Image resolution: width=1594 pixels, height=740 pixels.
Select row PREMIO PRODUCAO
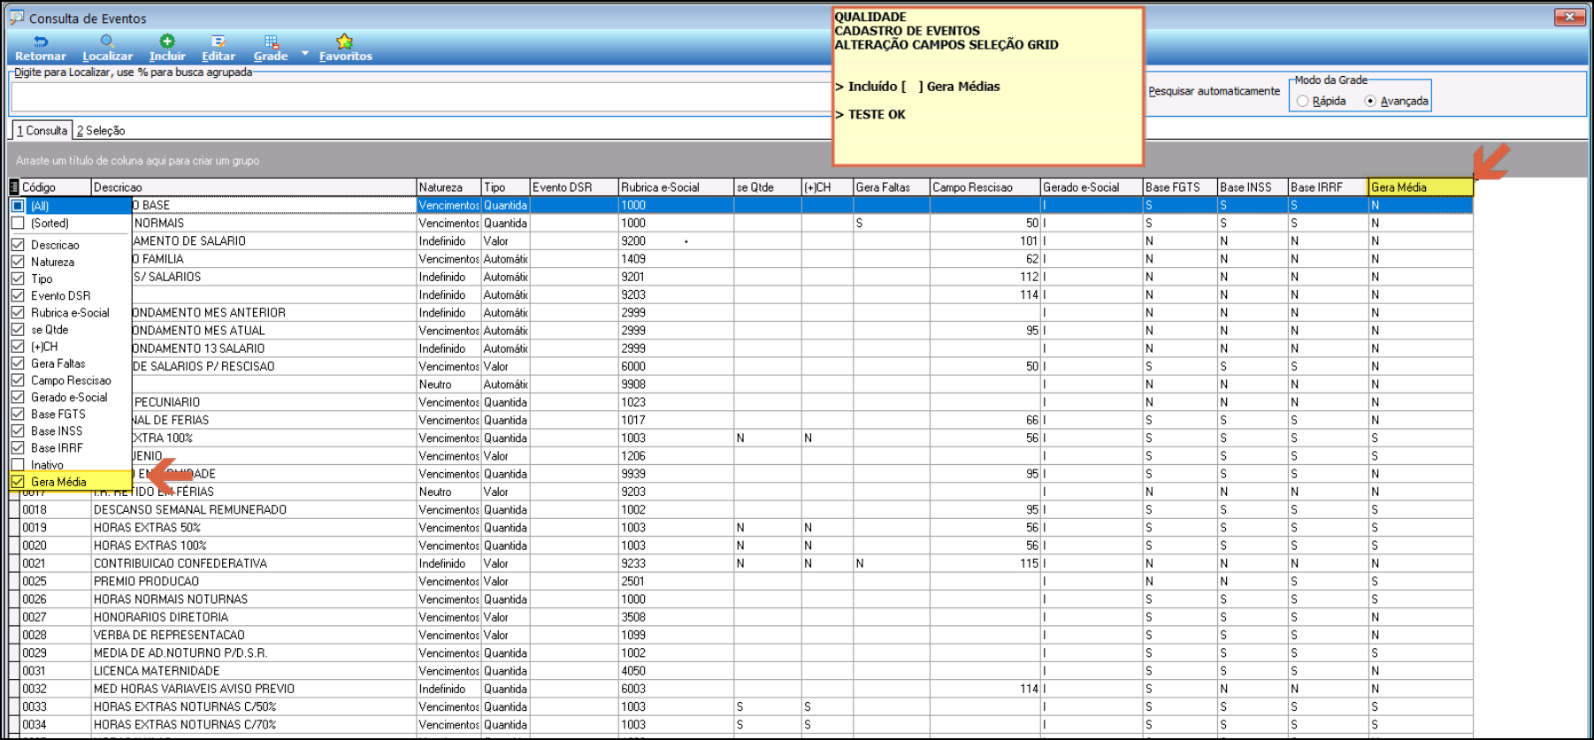click(x=740, y=582)
